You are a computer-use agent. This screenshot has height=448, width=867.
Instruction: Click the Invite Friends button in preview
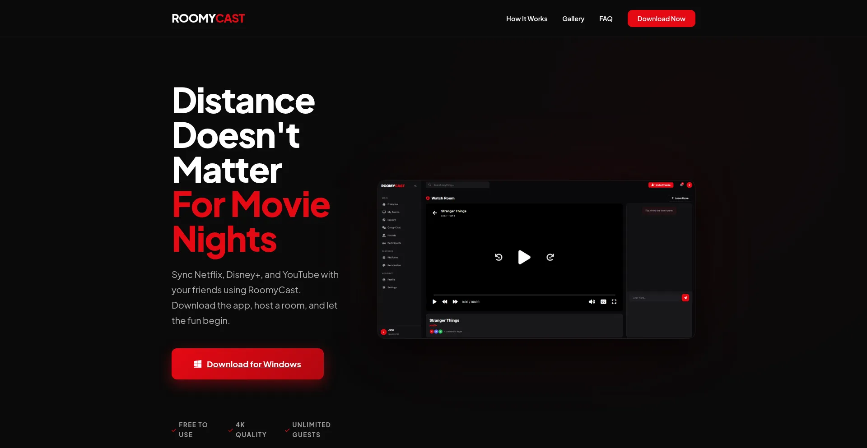pos(661,185)
